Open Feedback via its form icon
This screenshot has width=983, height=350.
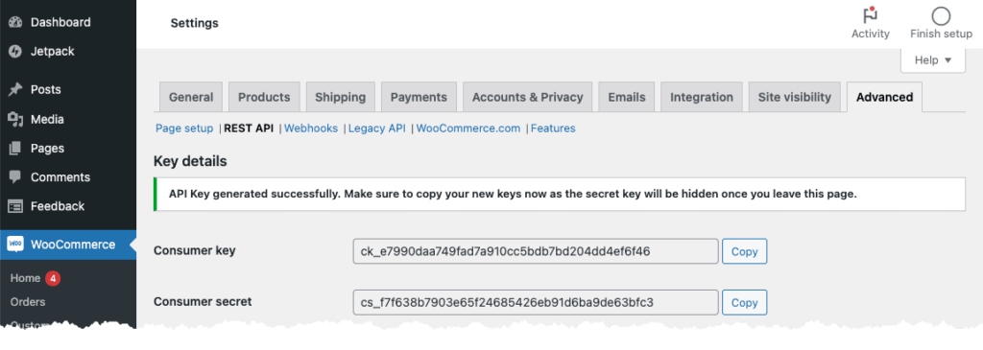(15, 206)
